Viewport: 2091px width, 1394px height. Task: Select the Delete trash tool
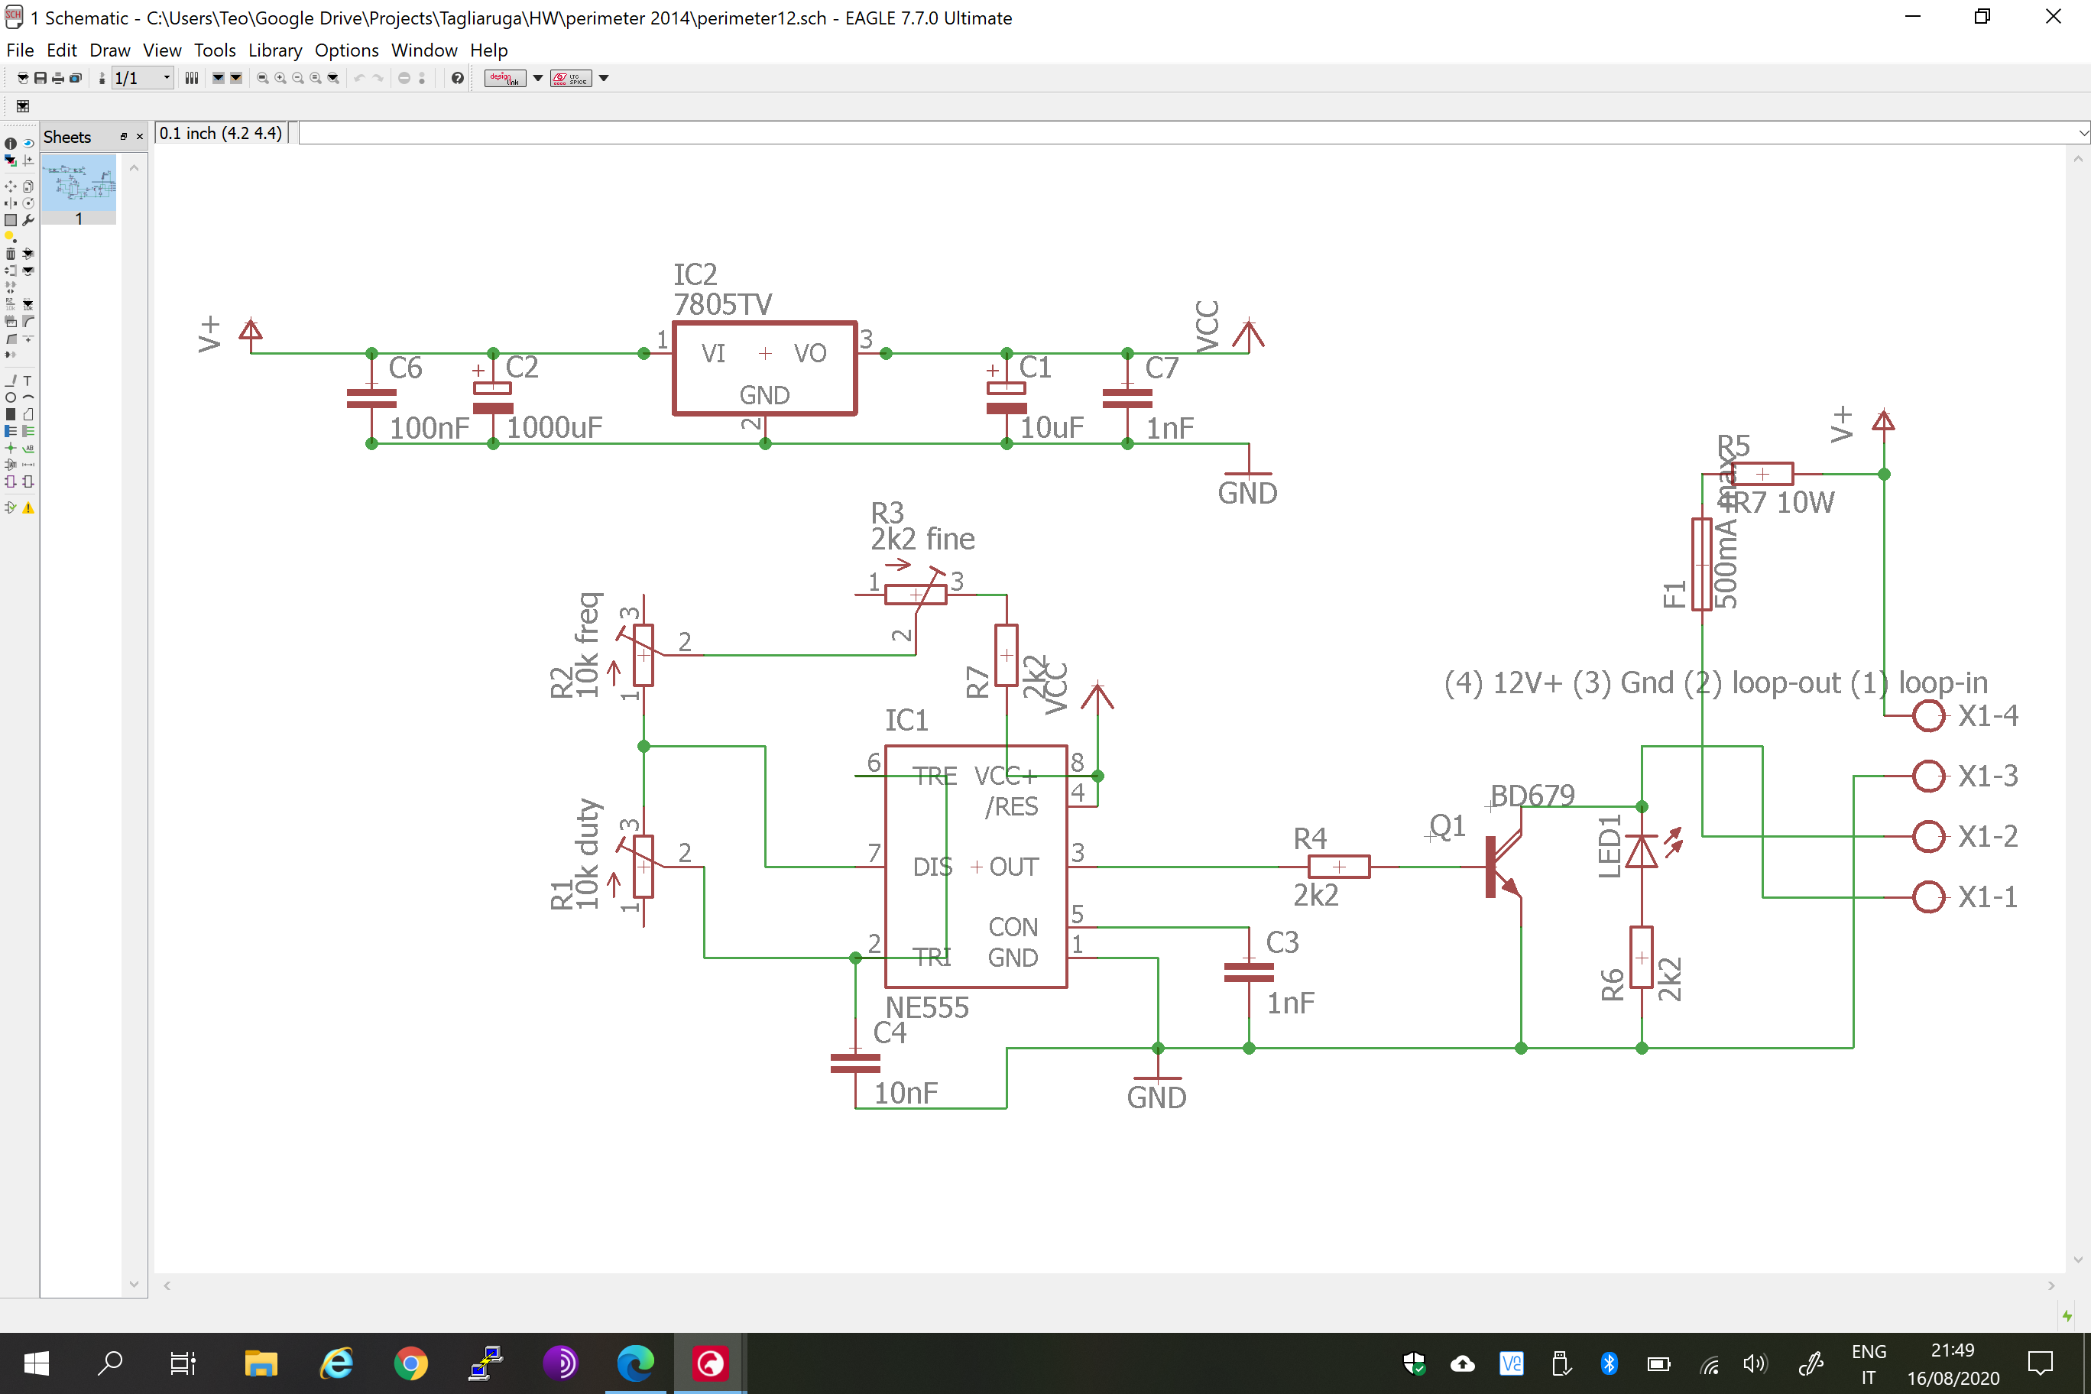10,254
